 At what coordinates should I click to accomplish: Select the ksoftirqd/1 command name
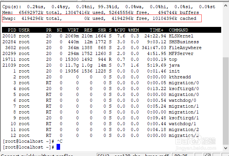point(184,118)
